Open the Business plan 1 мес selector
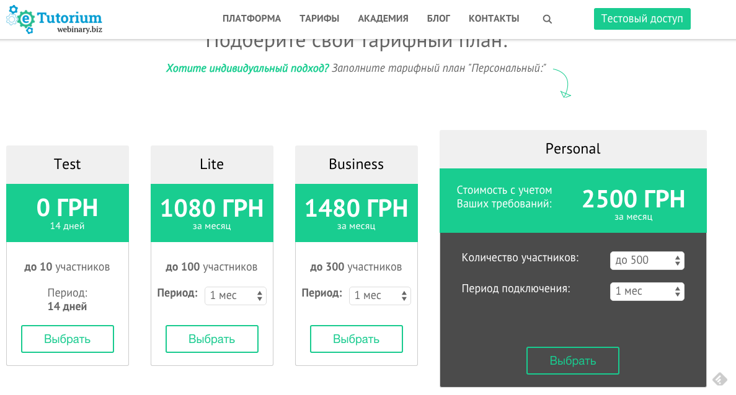 click(379, 295)
